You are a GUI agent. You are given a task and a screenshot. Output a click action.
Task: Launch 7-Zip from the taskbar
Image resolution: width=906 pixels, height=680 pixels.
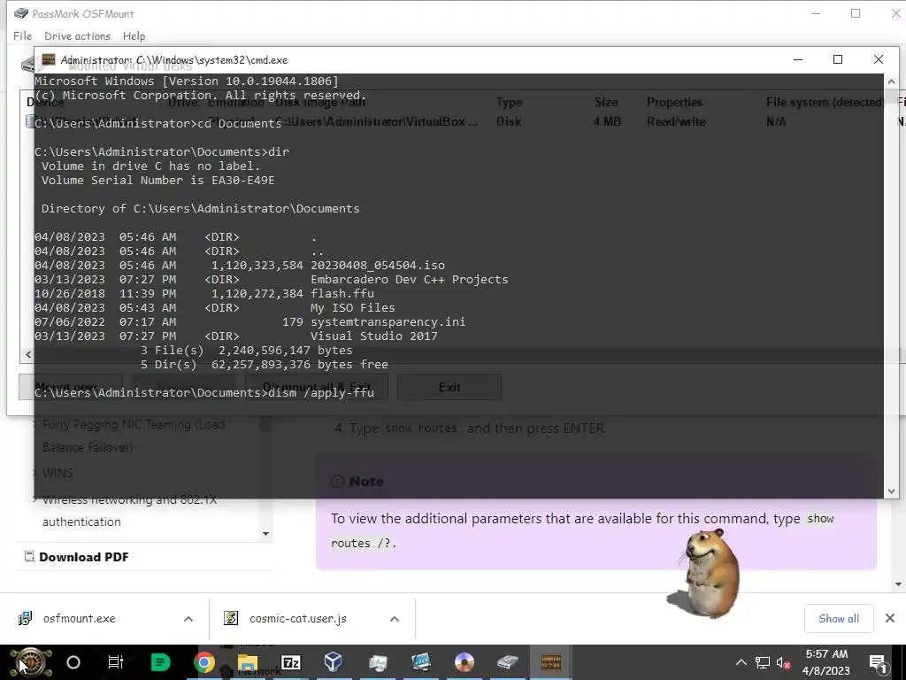(x=290, y=662)
